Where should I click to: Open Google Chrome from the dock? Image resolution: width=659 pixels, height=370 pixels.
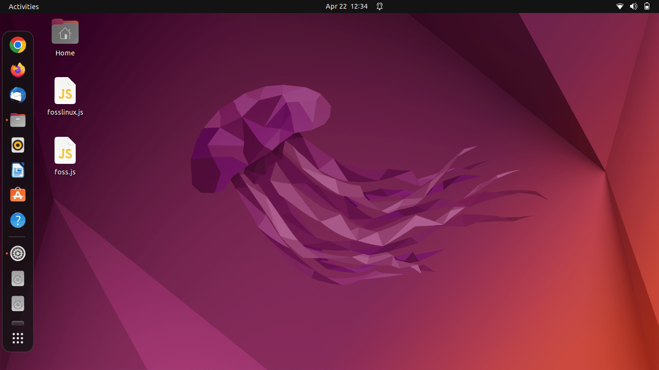(x=18, y=45)
